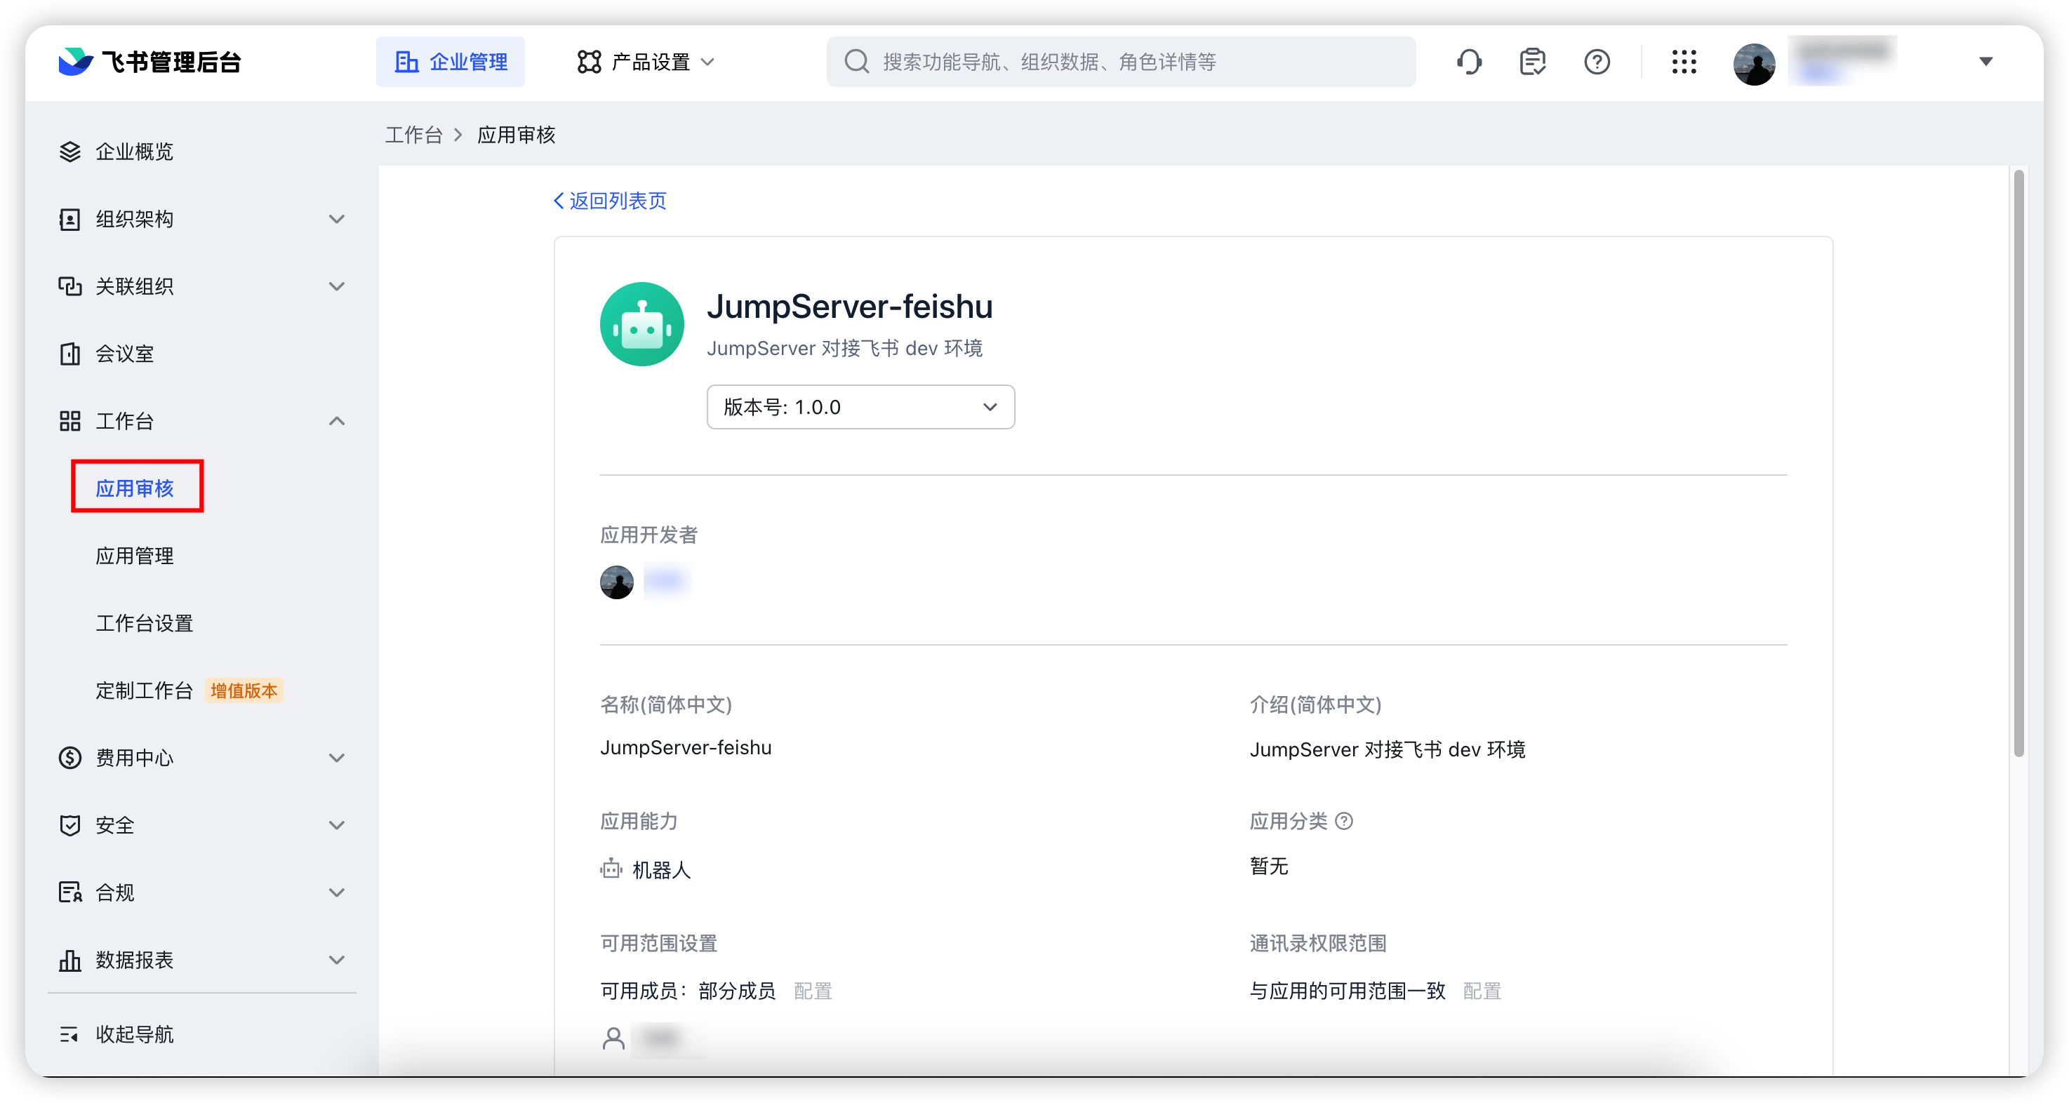Expand the 费用中心 section chevron

(338, 758)
